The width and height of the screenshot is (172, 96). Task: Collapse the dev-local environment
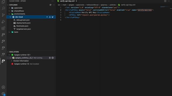pos(10,17)
